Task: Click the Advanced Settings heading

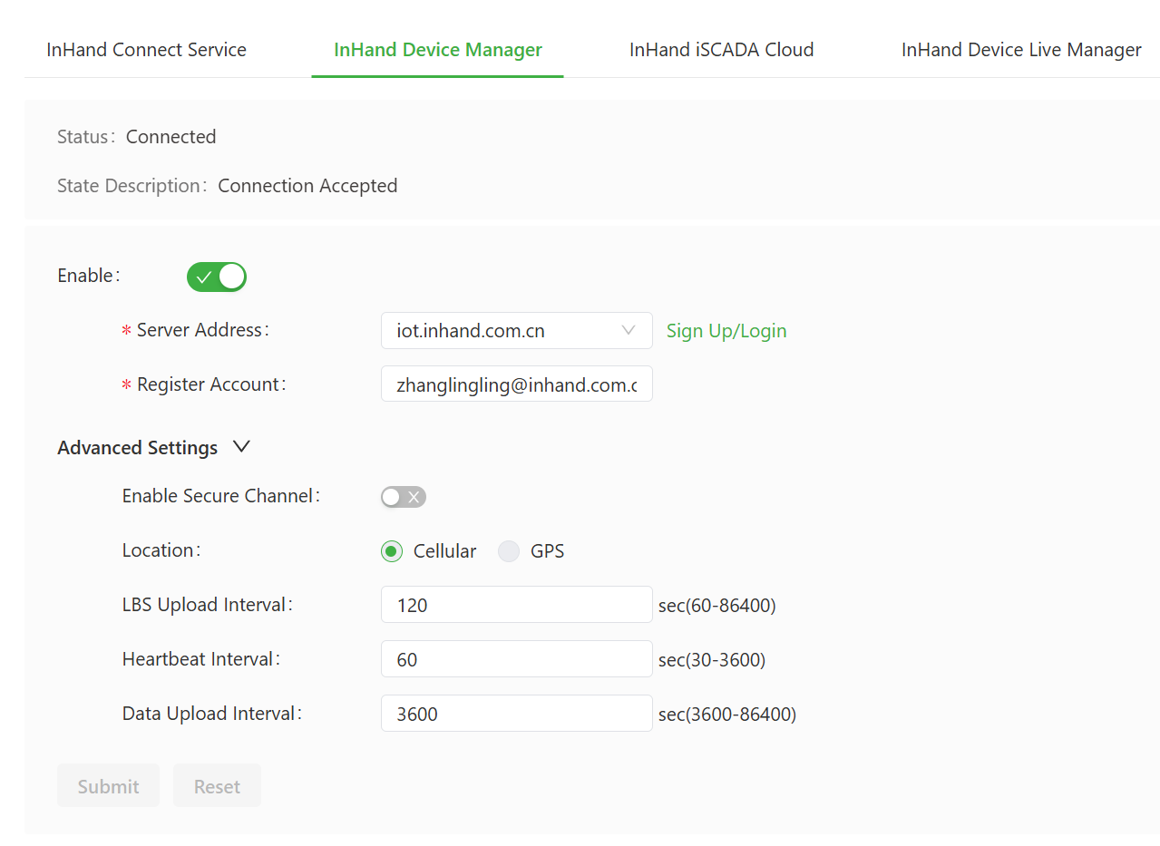Action: click(x=138, y=448)
